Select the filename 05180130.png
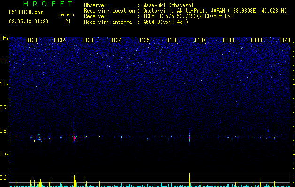Image resolution: width=295 pixels, height=187 pixels. pyautogui.click(x=26, y=12)
